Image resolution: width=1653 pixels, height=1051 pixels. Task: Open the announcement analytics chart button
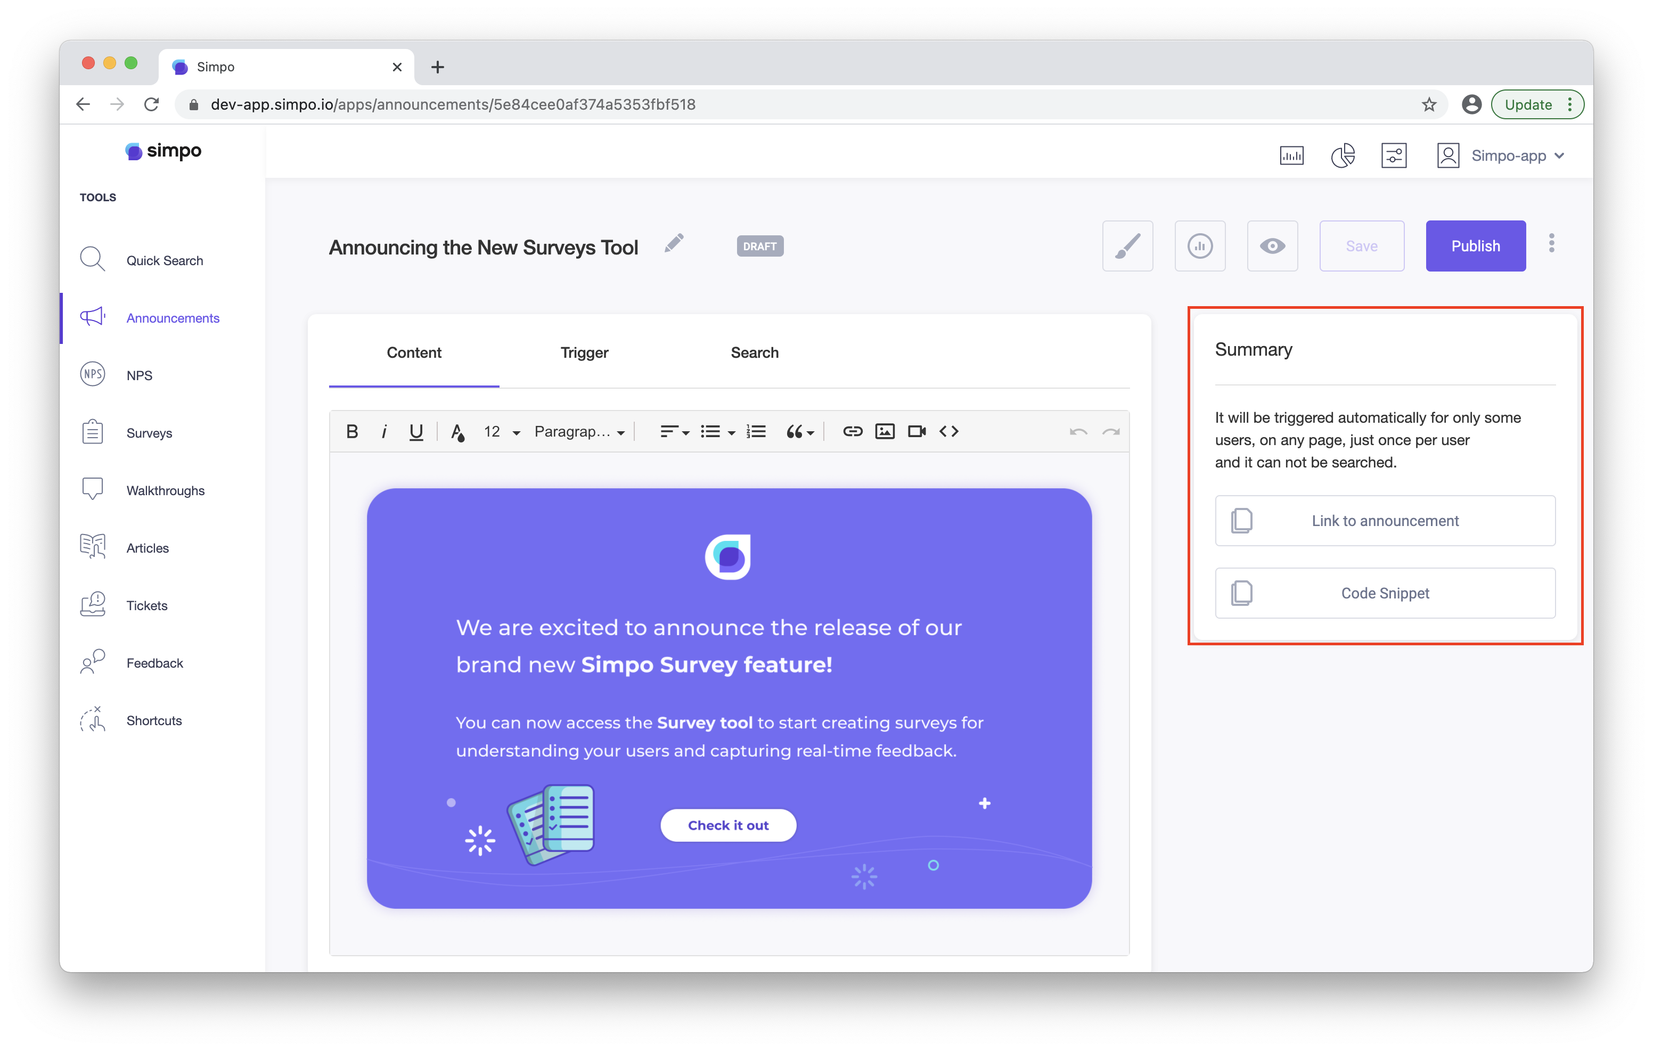1200,246
